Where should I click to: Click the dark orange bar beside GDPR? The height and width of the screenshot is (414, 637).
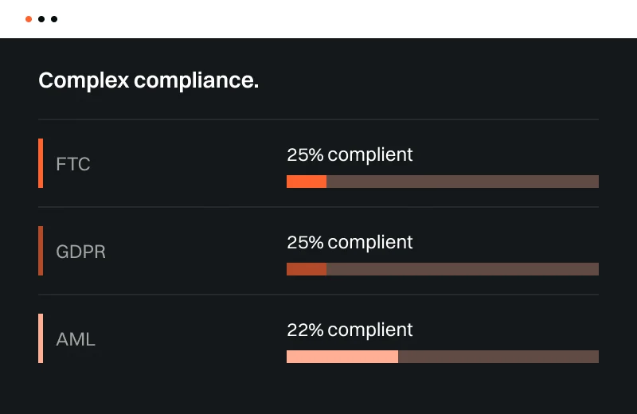[x=41, y=251]
